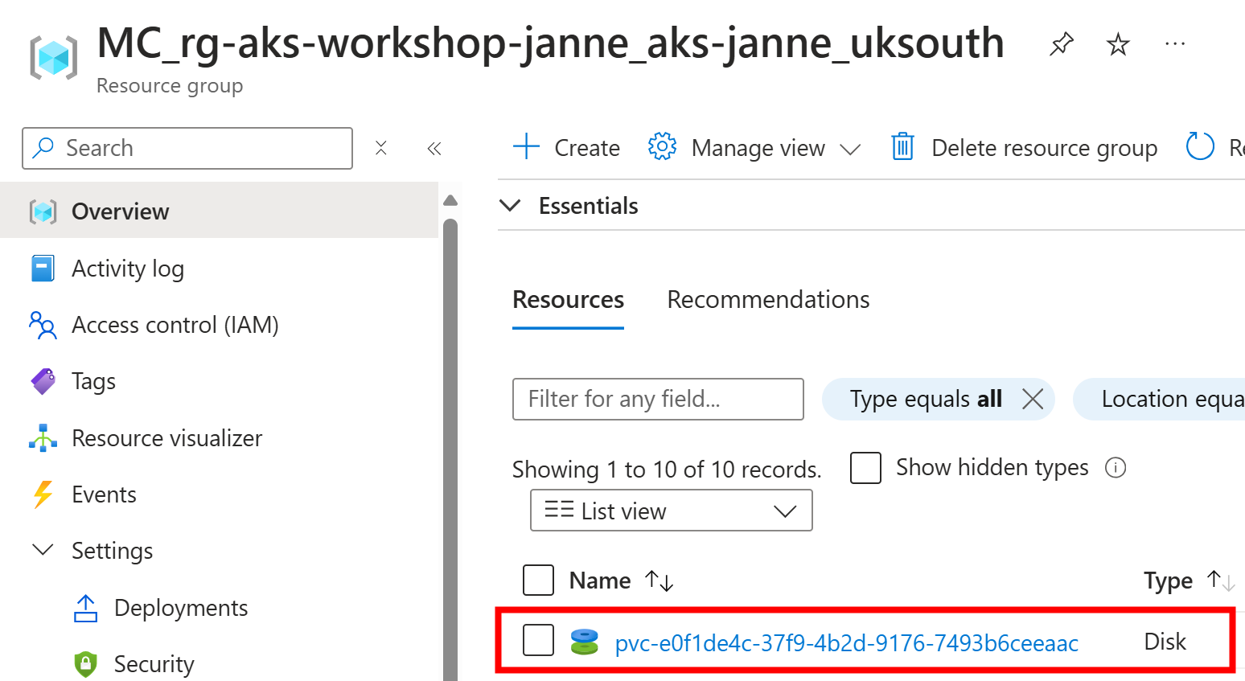Click the Disk type cell

[x=1165, y=642]
